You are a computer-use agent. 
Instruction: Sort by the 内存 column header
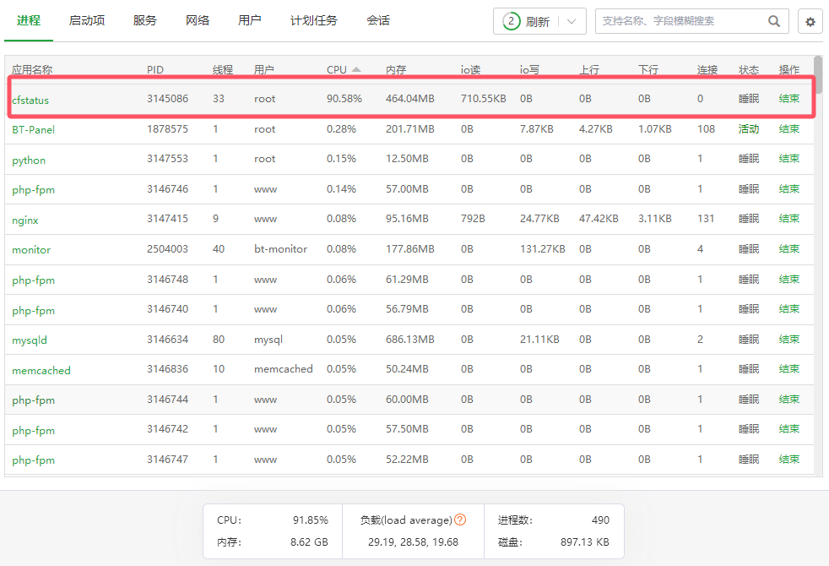point(395,69)
